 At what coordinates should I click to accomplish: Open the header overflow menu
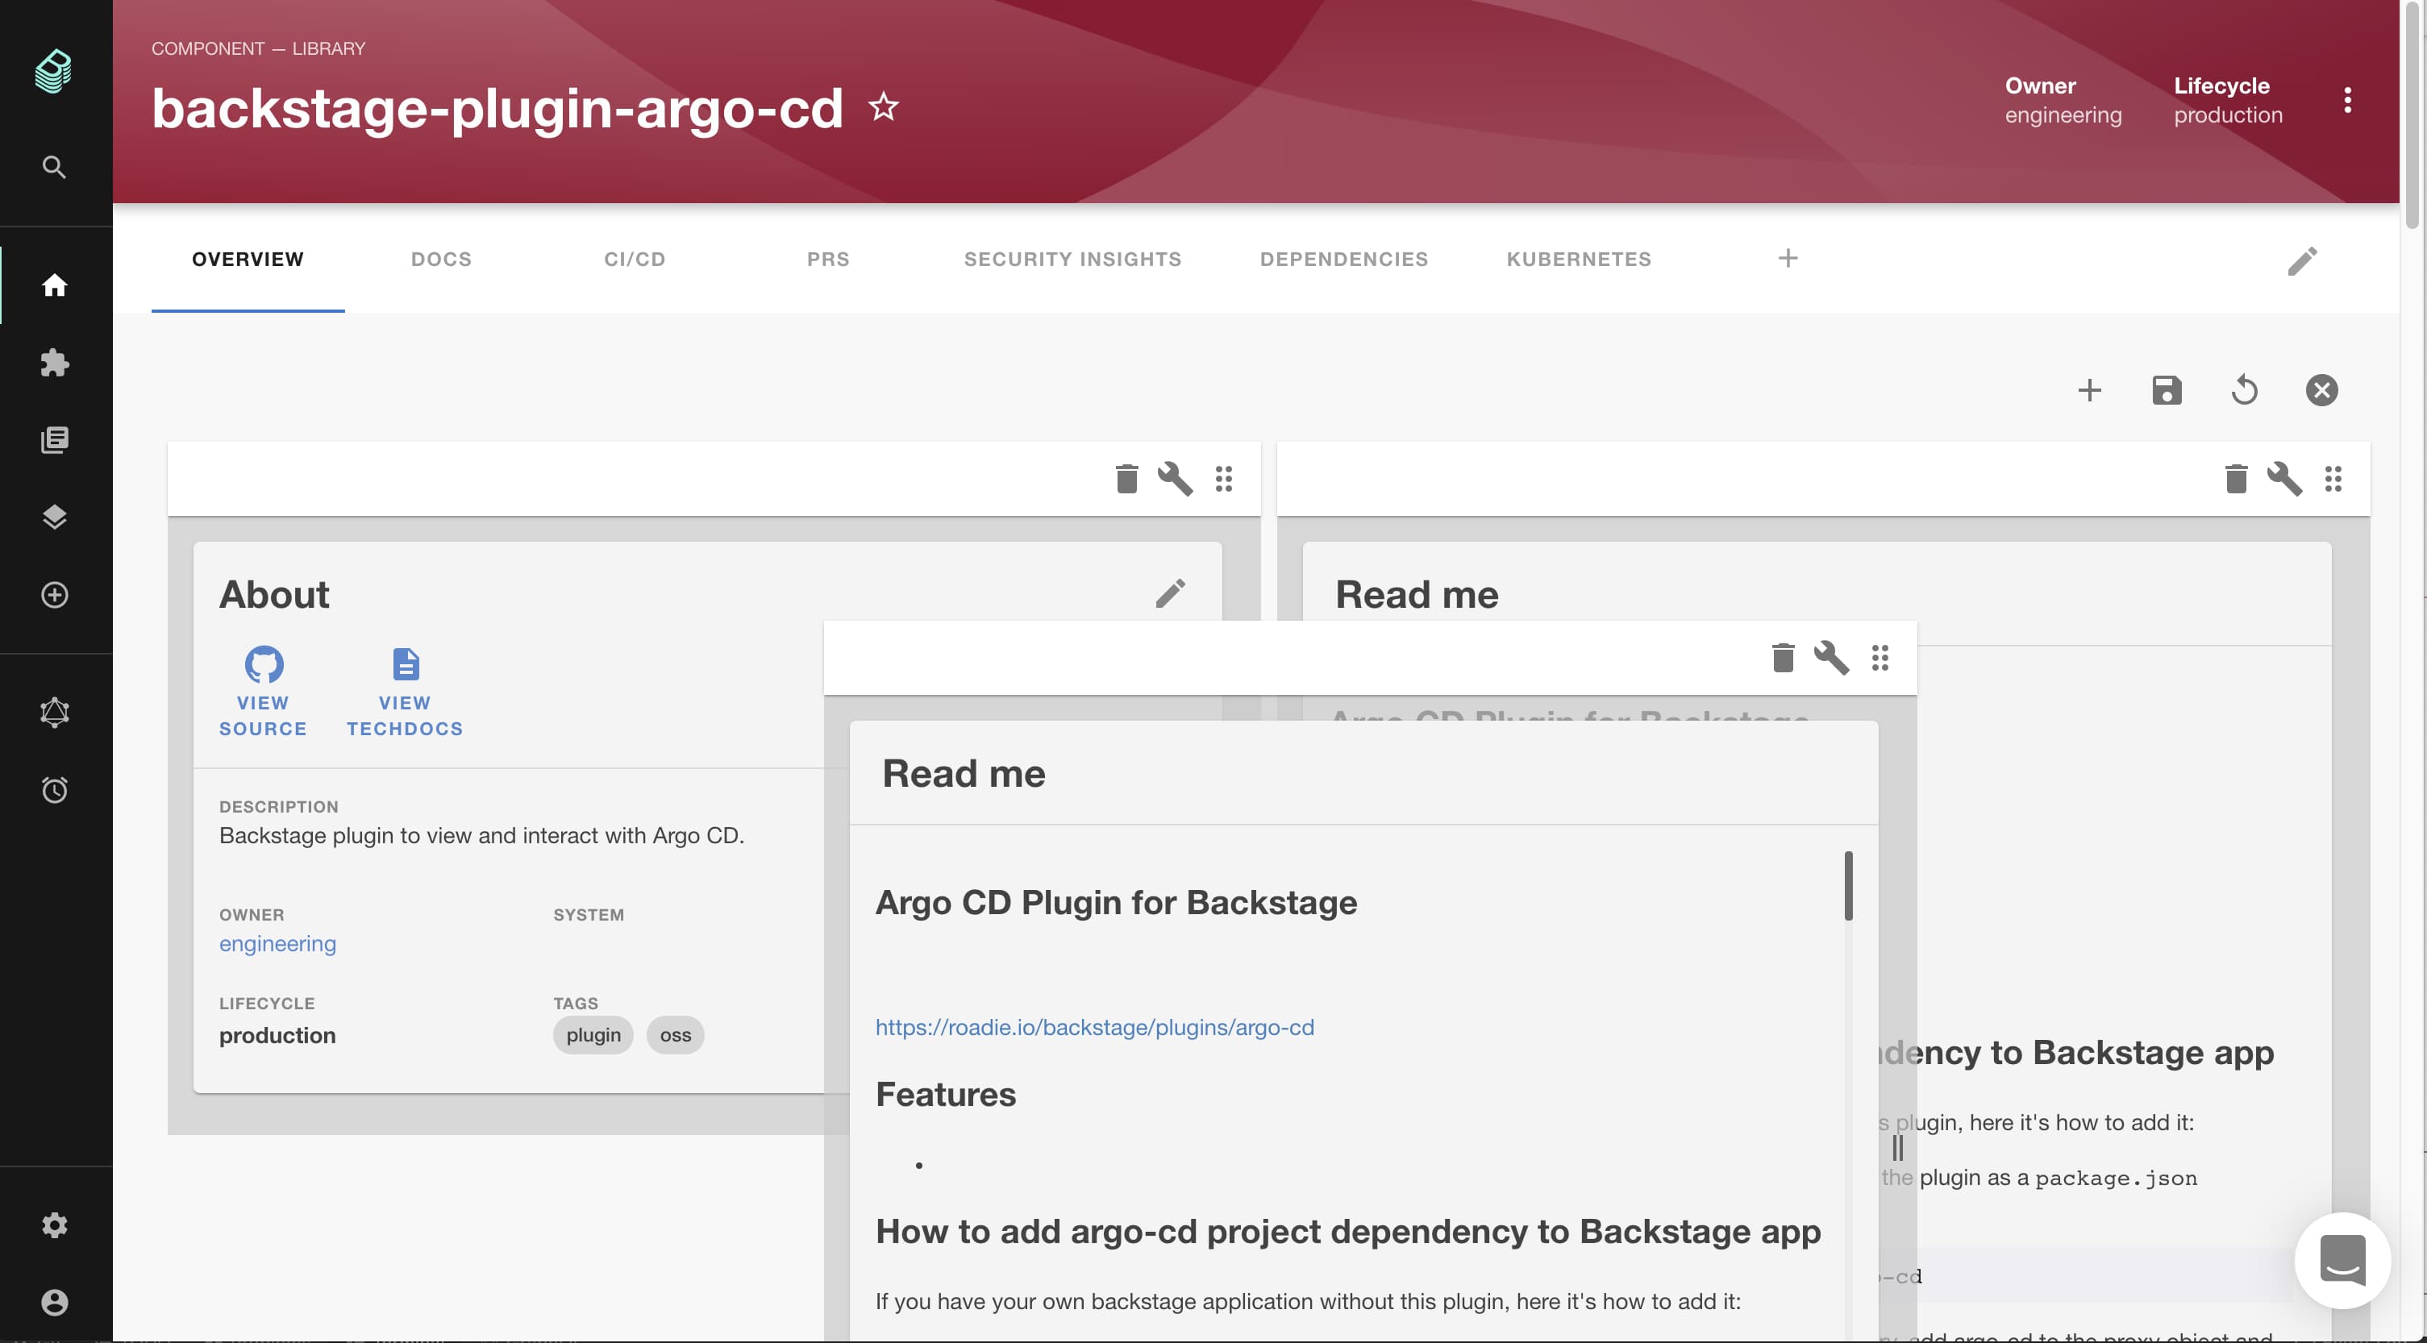pyautogui.click(x=2348, y=102)
